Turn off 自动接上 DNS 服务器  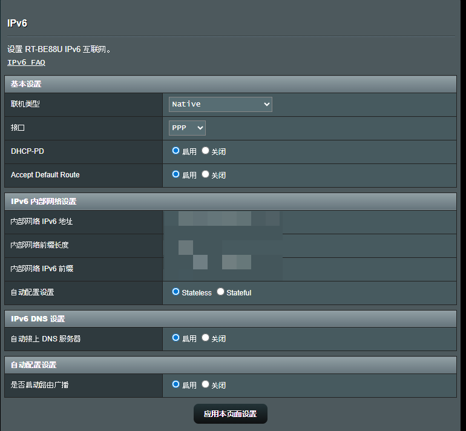(206, 338)
